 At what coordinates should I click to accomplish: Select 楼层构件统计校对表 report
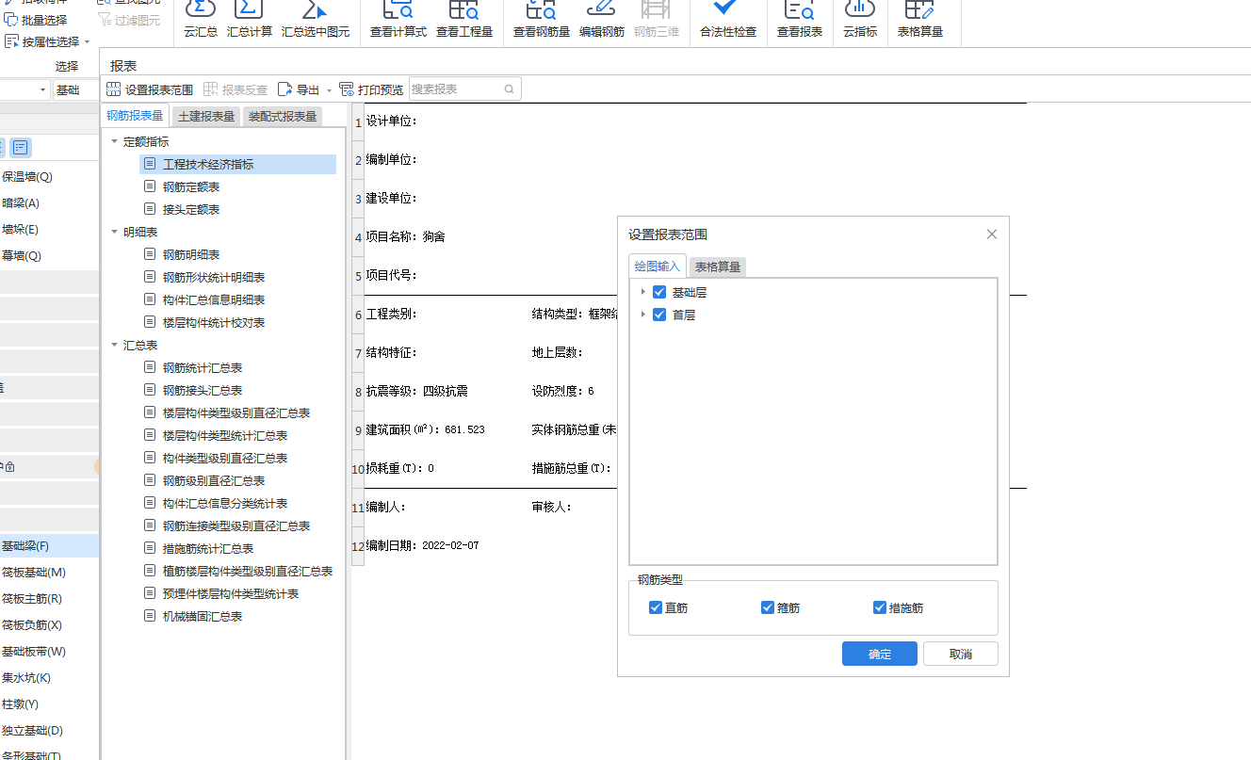(x=214, y=322)
